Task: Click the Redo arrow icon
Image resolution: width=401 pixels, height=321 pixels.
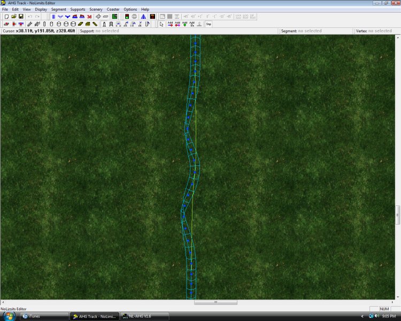Action: tap(37, 17)
